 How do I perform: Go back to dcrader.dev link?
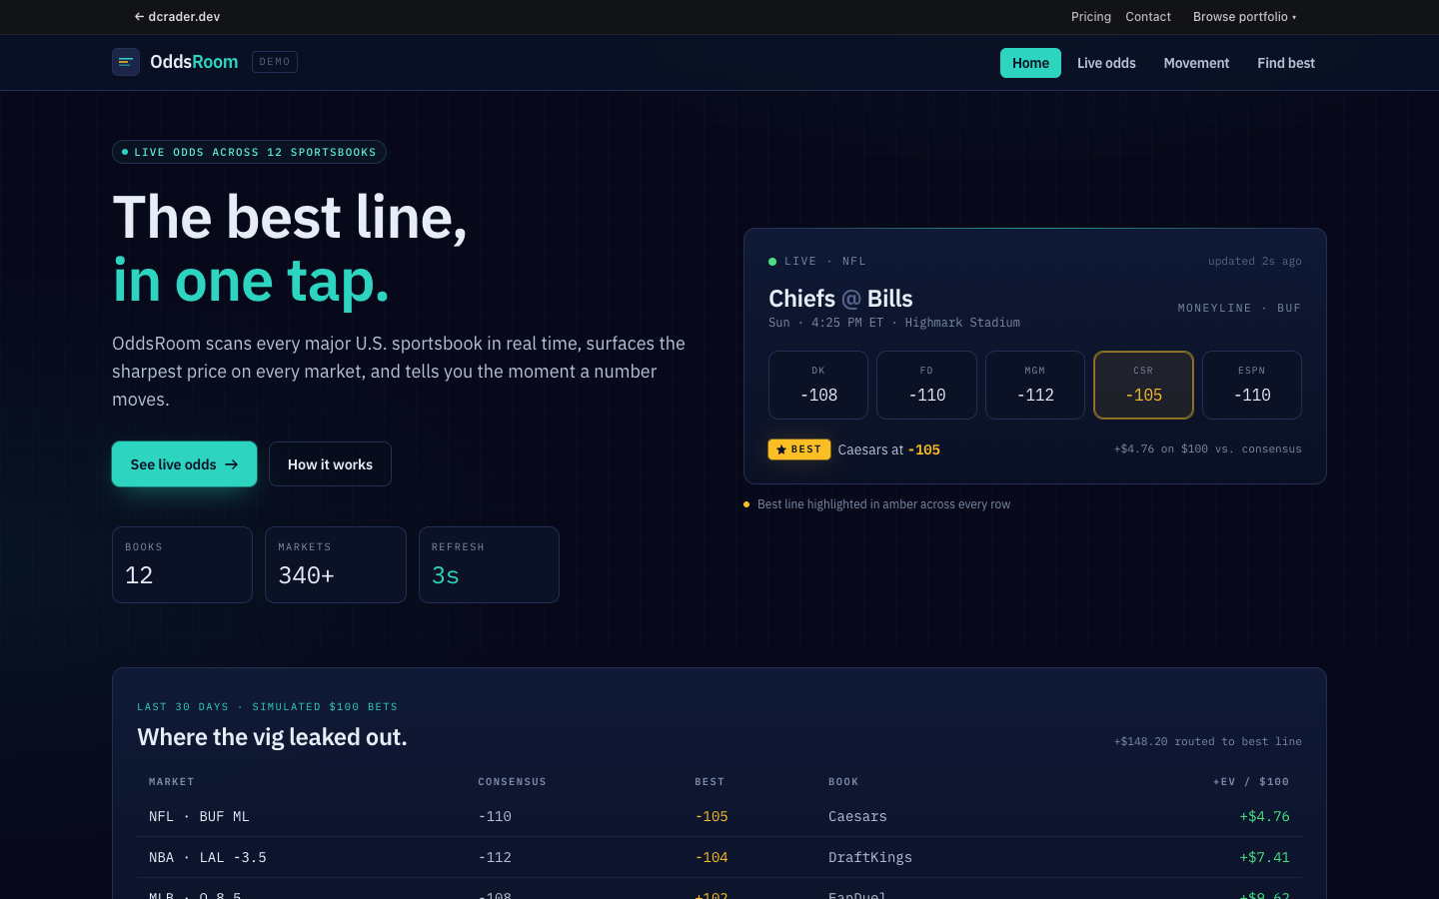177,17
